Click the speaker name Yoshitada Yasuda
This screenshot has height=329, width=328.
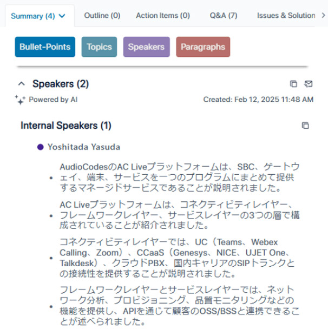point(84,147)
